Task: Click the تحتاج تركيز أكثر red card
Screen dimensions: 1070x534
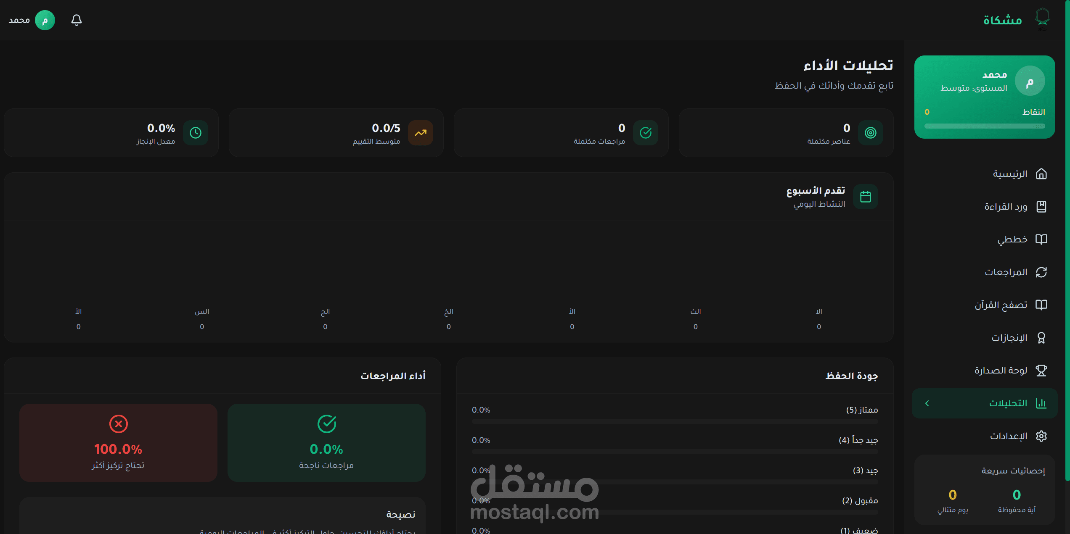Action: [118, 442]
